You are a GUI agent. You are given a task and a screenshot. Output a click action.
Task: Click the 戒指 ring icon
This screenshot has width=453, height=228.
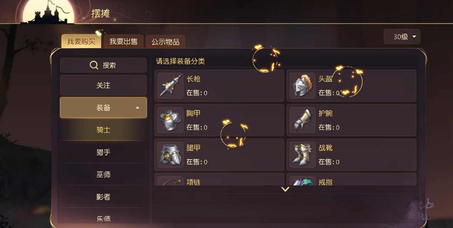303,181
